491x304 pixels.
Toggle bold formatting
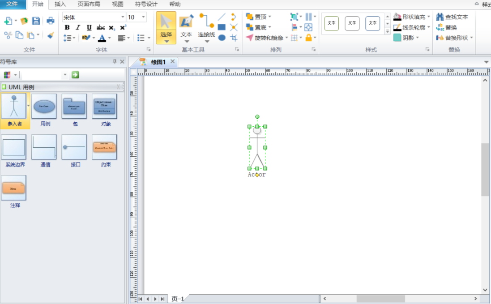point(67,28)
